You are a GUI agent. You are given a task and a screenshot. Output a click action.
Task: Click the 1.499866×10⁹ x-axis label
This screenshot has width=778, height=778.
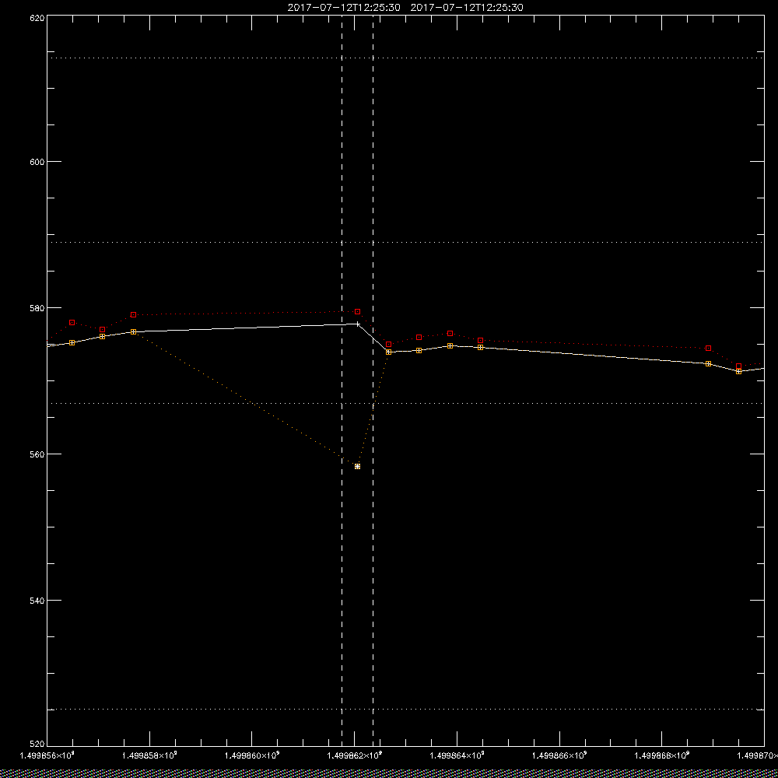click(559, 755)
